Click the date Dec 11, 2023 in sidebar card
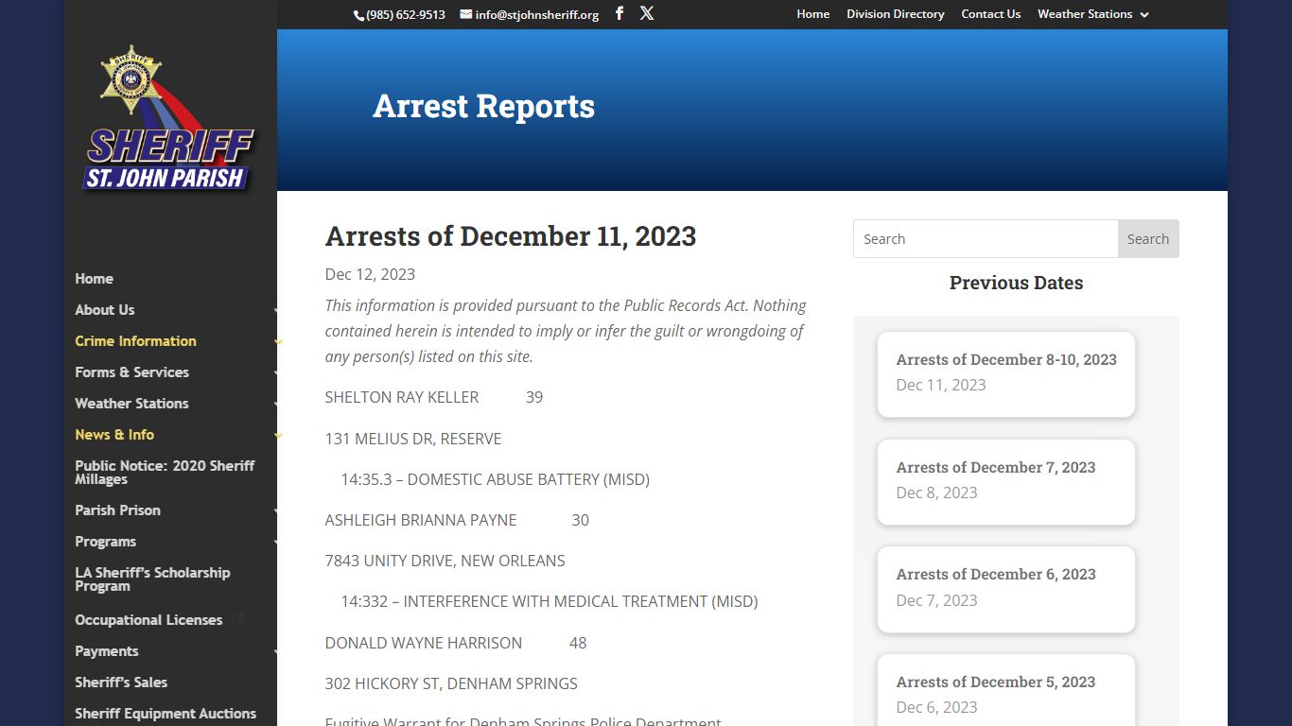Viewport: 1292px width, 726px height. (941, 385)
